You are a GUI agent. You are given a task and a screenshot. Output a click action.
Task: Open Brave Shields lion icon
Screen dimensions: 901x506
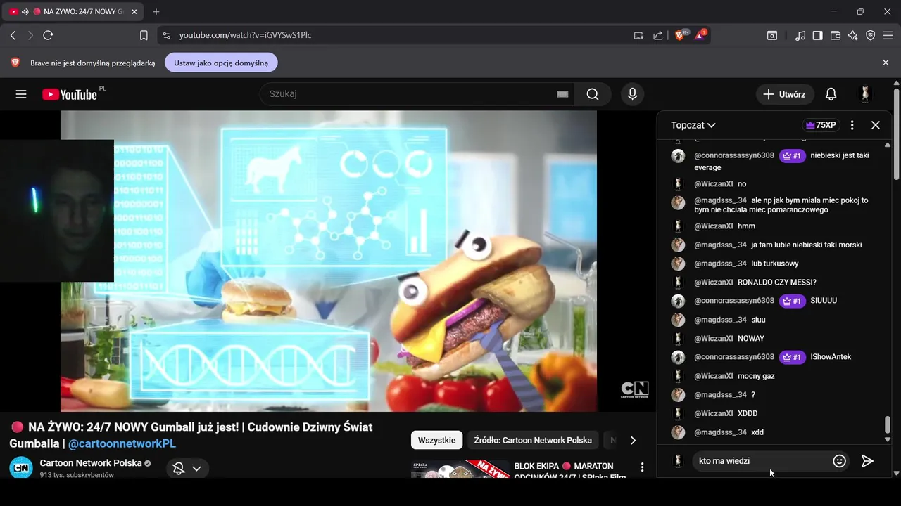click(681, 35)
